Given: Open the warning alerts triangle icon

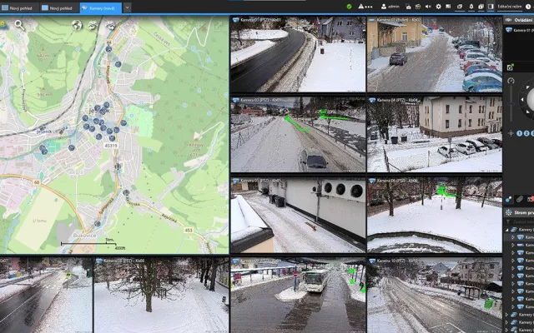Looking at the screenshot, I should point(361,7).
